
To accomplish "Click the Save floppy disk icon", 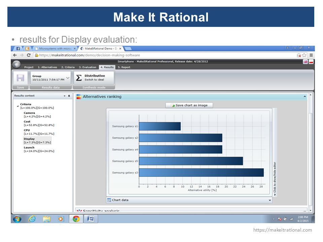I will (20, 78).
